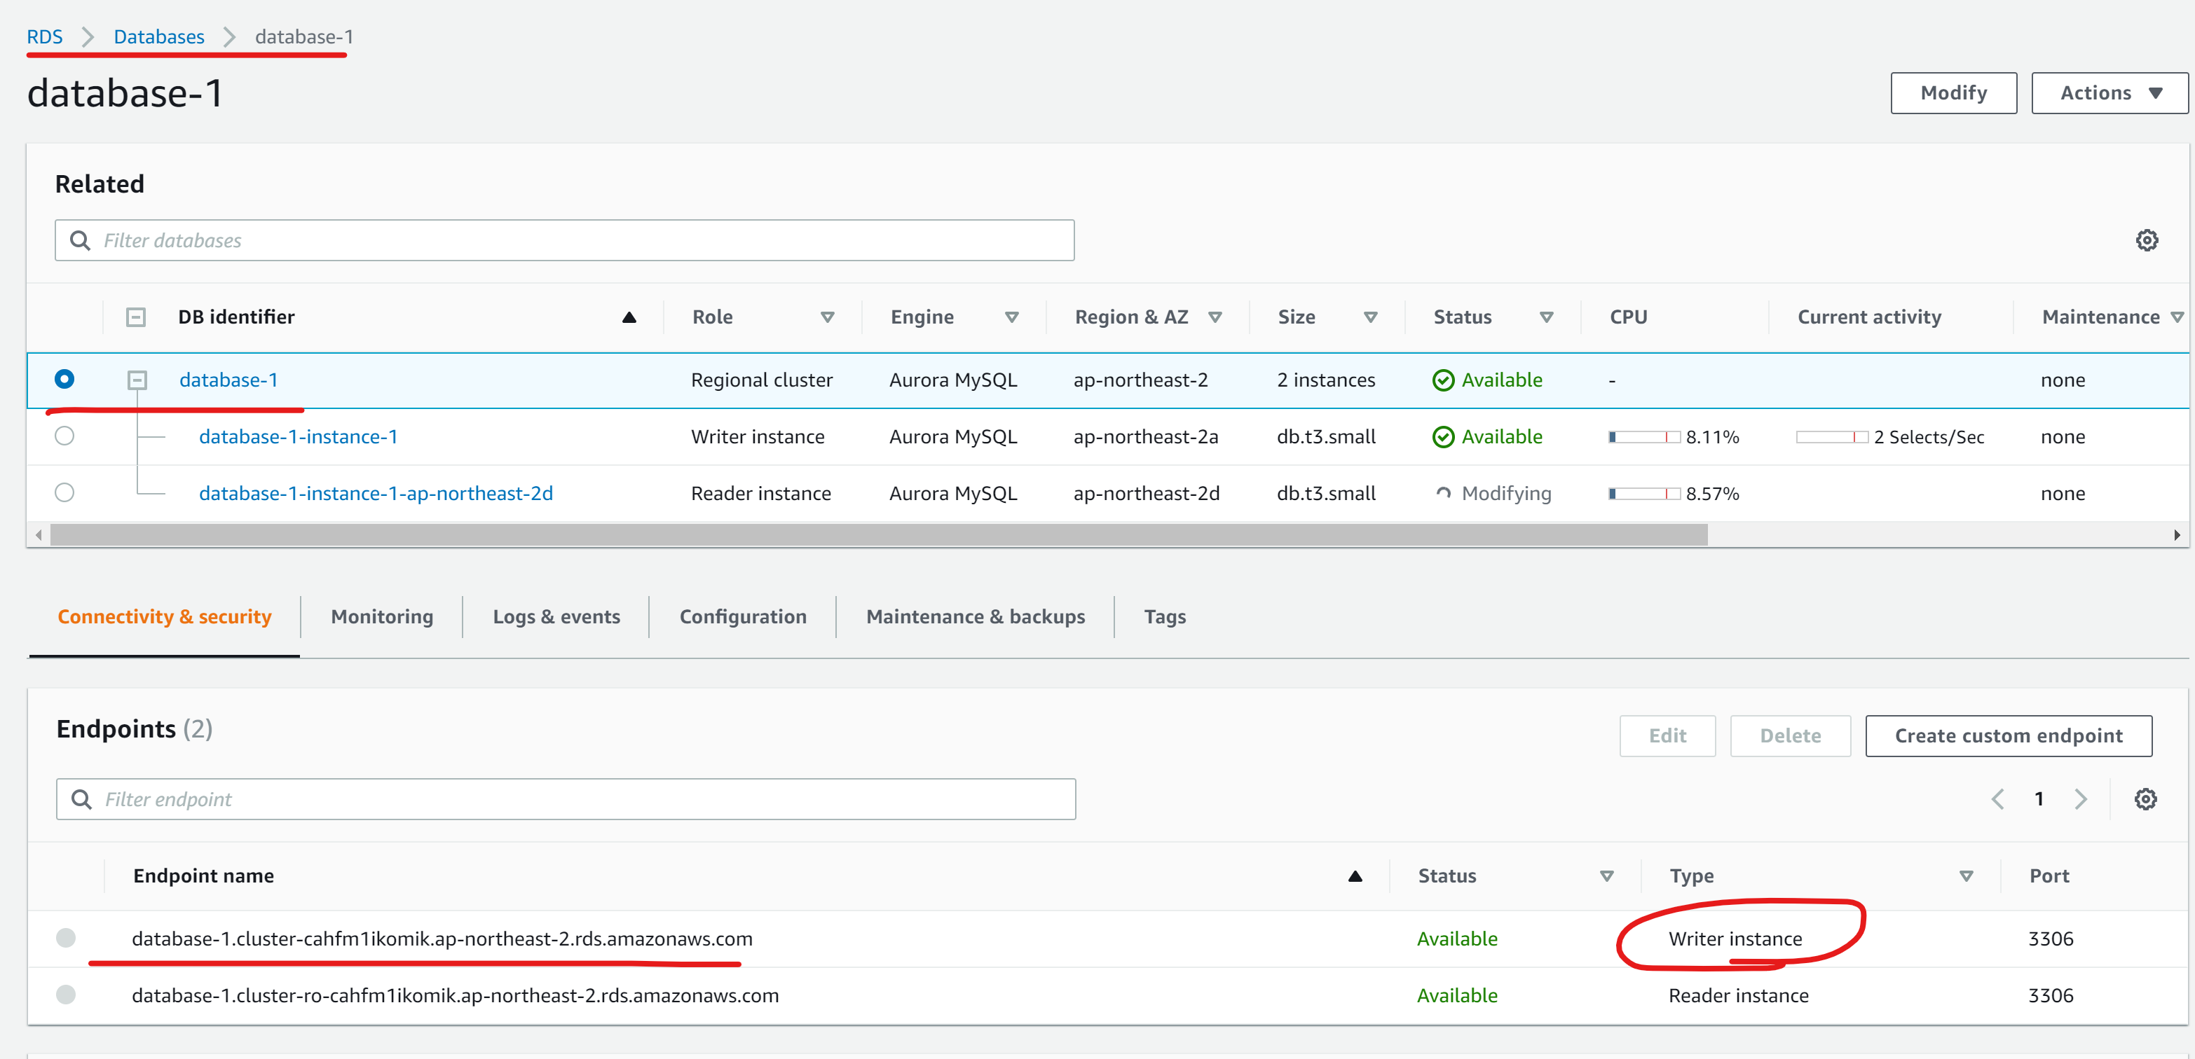Select the writer cluster endpoint radio button
The height and width of the screenshot is (1059, 2195).
[x=66, y=937]
